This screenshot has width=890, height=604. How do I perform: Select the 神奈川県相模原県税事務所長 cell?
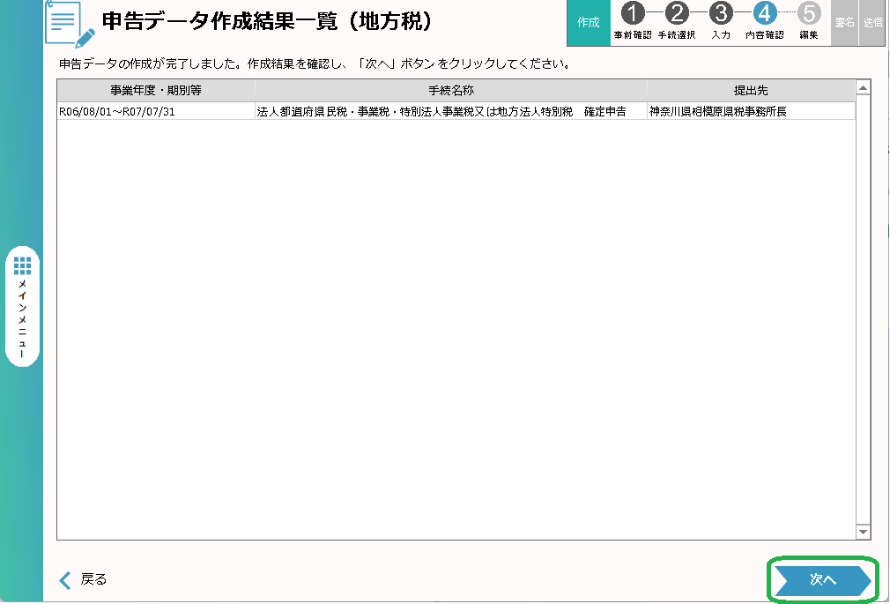(717, 112)
